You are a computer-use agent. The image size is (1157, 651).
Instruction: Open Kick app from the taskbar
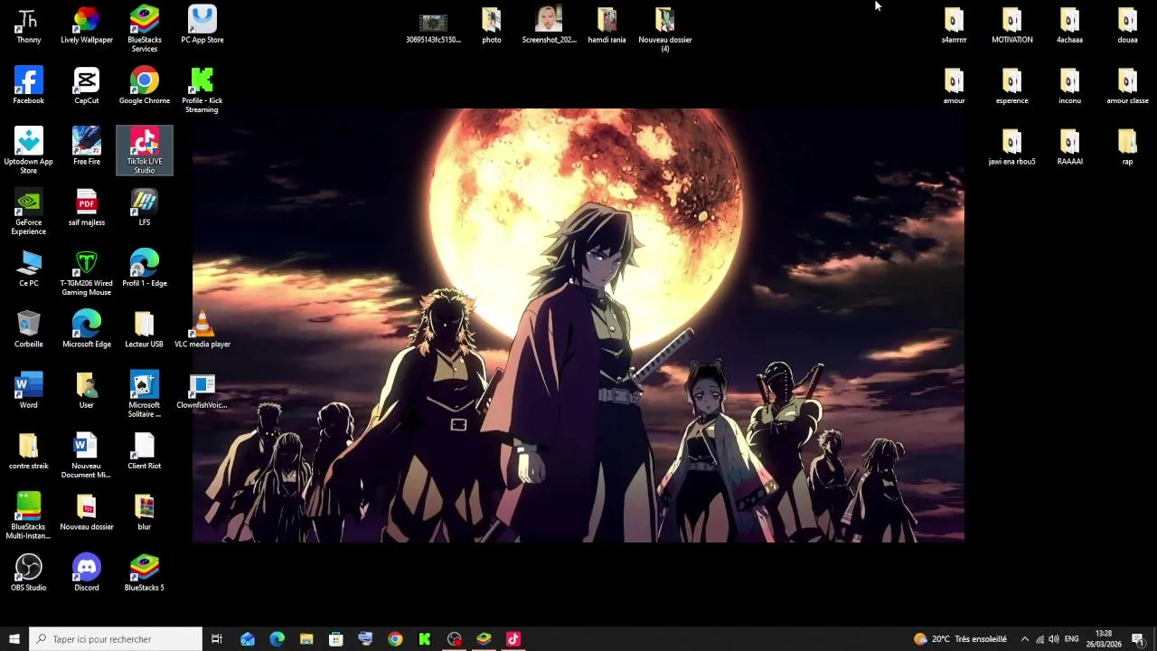pyautogui.click(x=425, y=639)
